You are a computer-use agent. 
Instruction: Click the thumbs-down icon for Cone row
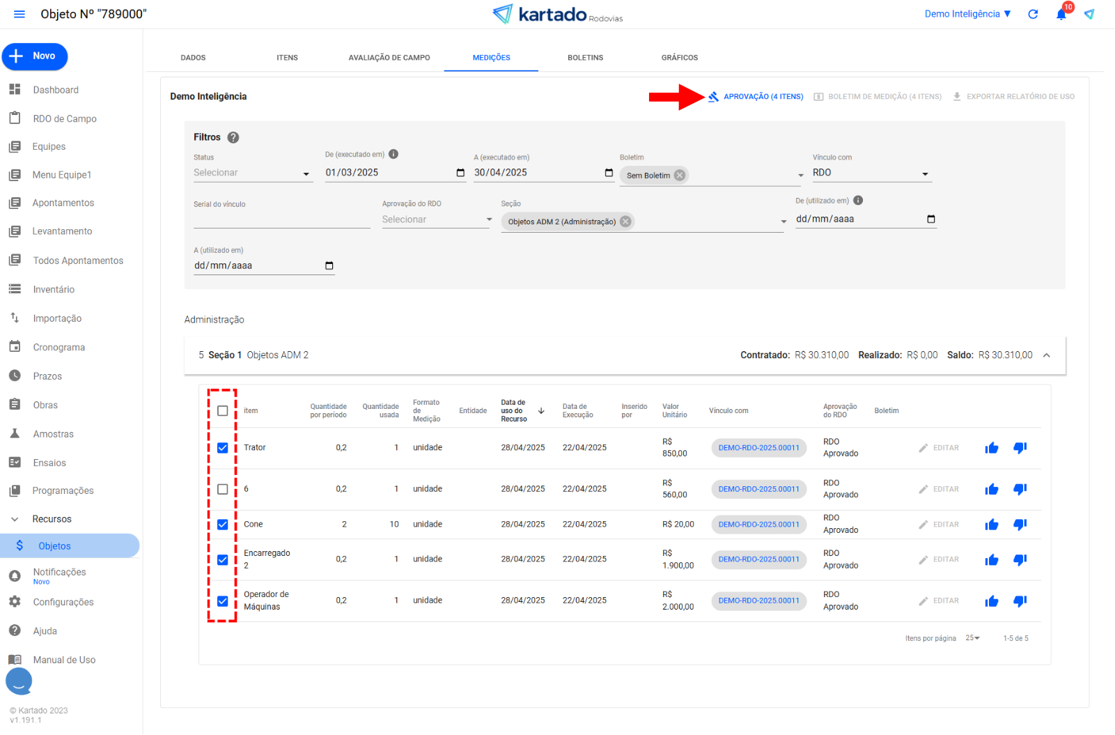(1020, 525)
